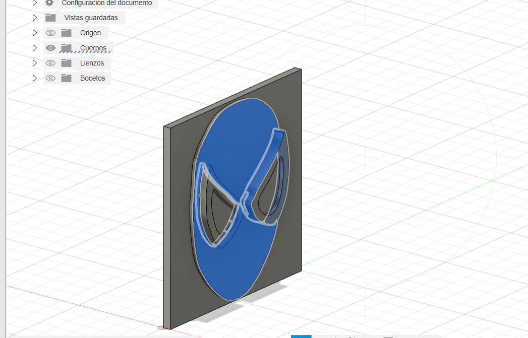Expand the Cuerpos folder
This screenshot has height=338, width=528.
[34, 48]
